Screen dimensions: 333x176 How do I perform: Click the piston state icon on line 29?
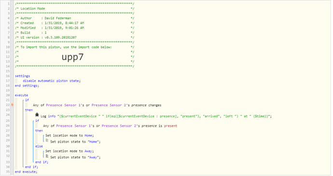47,140
